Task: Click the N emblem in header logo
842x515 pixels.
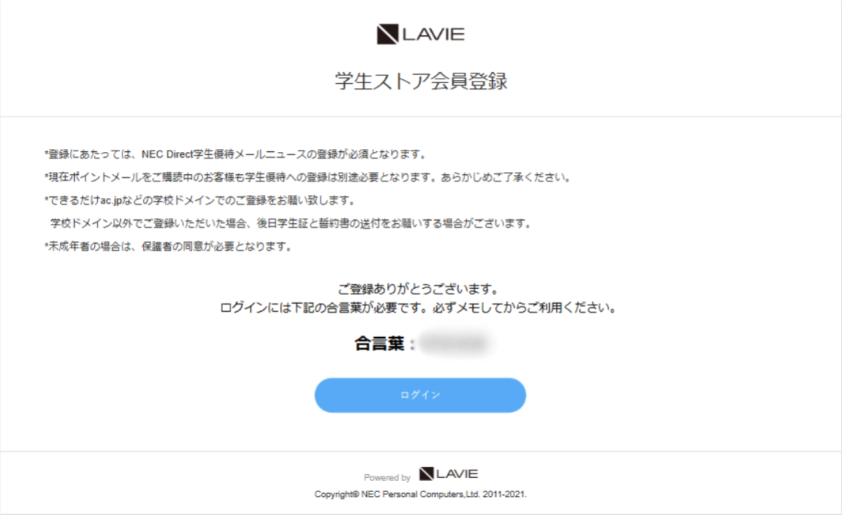Action: coord(387,34)
